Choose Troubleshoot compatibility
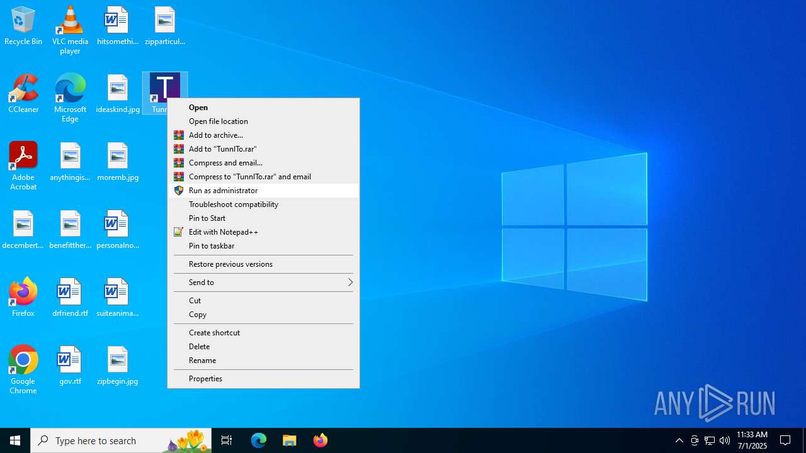Viewport: 806px width, 453px height. coord(263,204)
